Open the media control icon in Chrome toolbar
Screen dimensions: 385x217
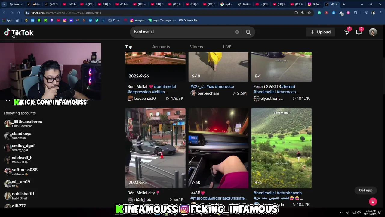pyautogui.click(x=366, y=13)
